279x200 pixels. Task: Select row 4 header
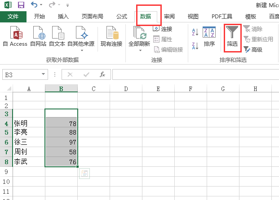[x=6, y=123]
